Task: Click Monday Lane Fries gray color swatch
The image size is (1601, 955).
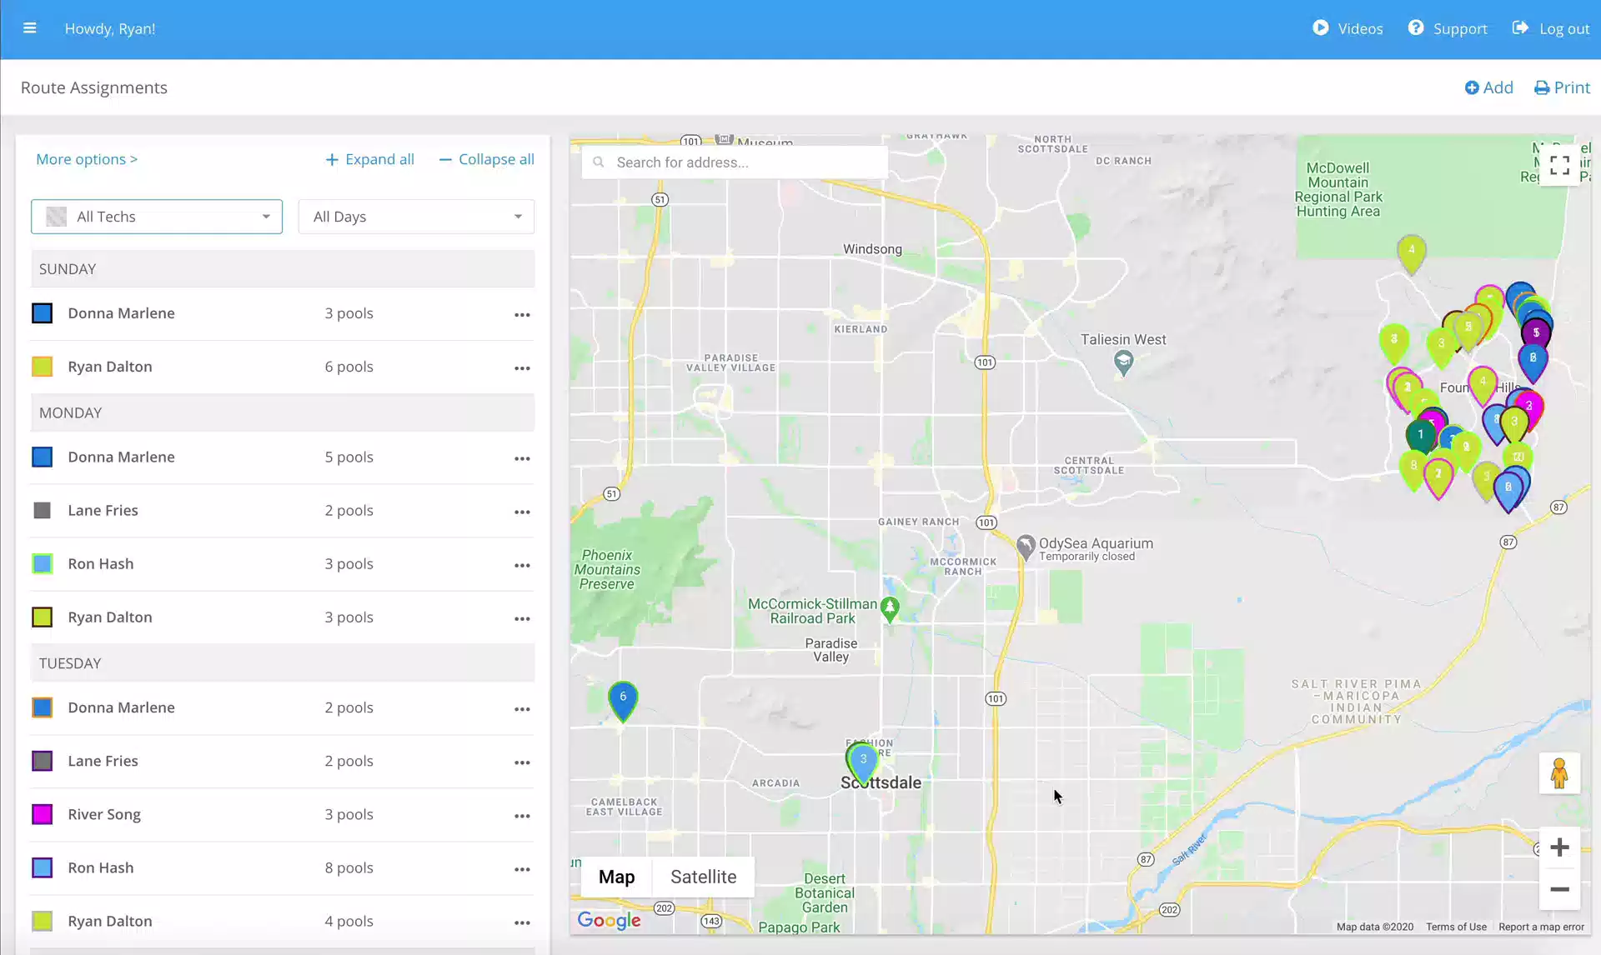Action: (42, 510)
